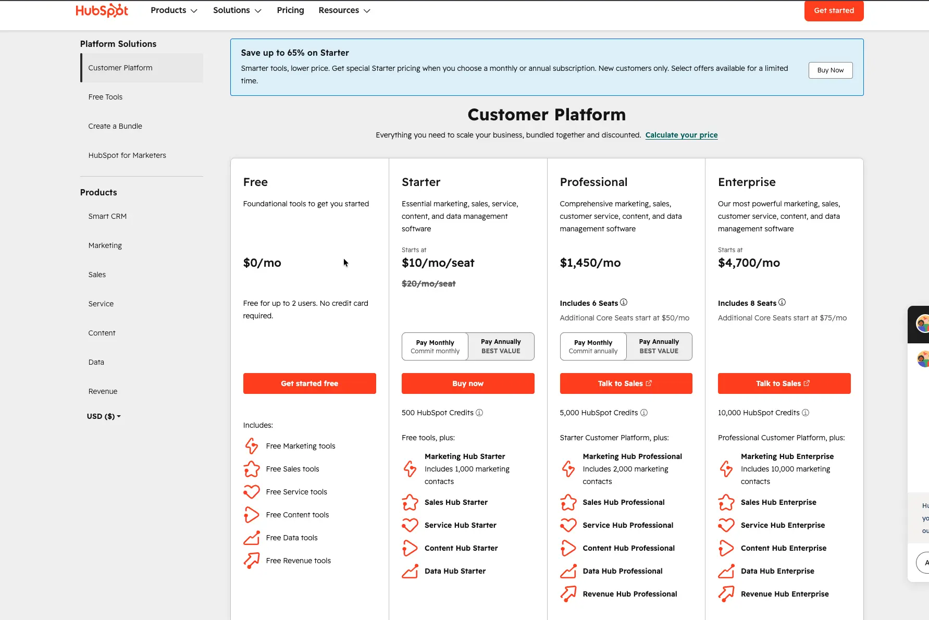Click the Marketing Hub Starter icon
The height and width of the screenshot is (620, 929).
tap(410, 469)
